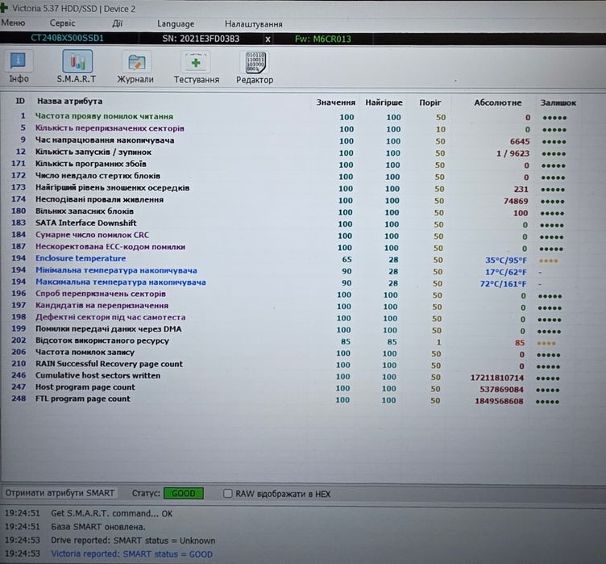The image size is (606, 564).
Task: Click the green cross Victoria app icon
Action: [x=4, y=8]
